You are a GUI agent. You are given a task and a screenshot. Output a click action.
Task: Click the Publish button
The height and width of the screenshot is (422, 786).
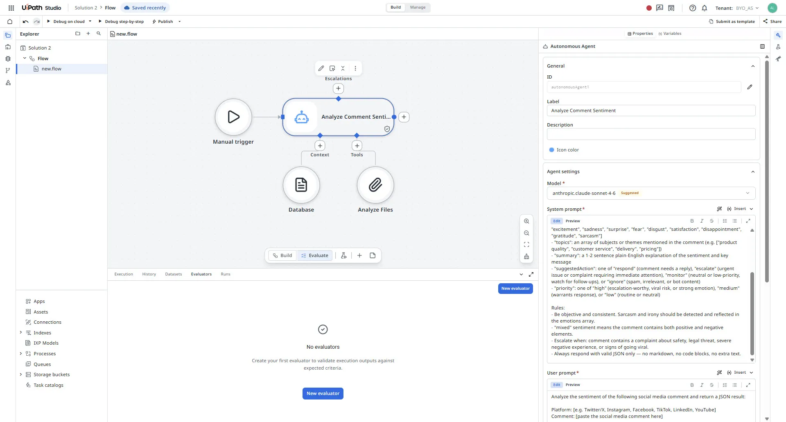click(163, 22)
